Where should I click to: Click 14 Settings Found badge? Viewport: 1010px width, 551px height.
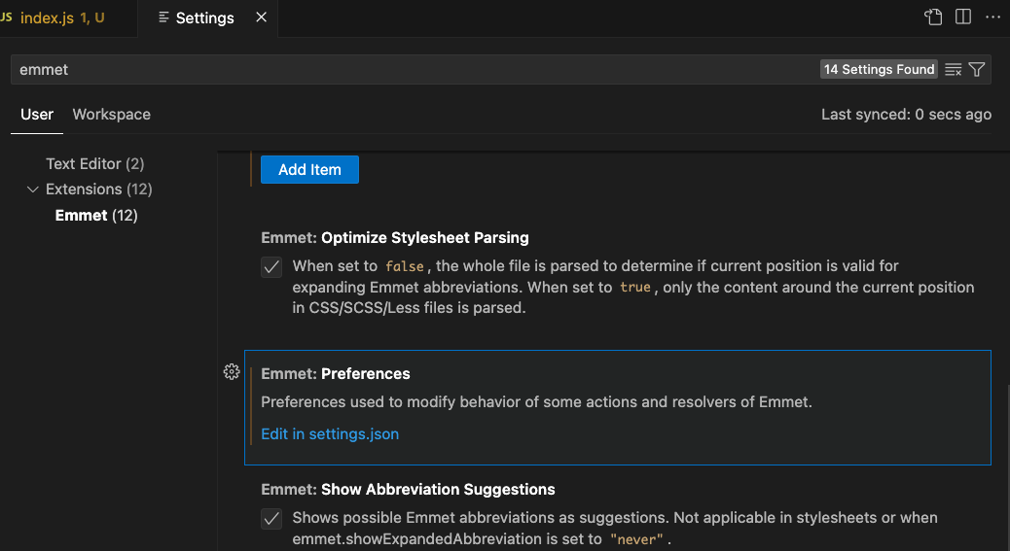(x=880, y=69)
